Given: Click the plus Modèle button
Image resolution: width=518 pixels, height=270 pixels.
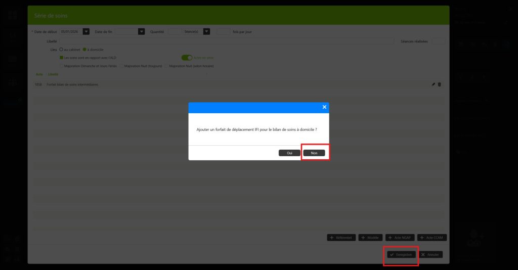Looking at the screenshot, I should click(x=370, y=238).
